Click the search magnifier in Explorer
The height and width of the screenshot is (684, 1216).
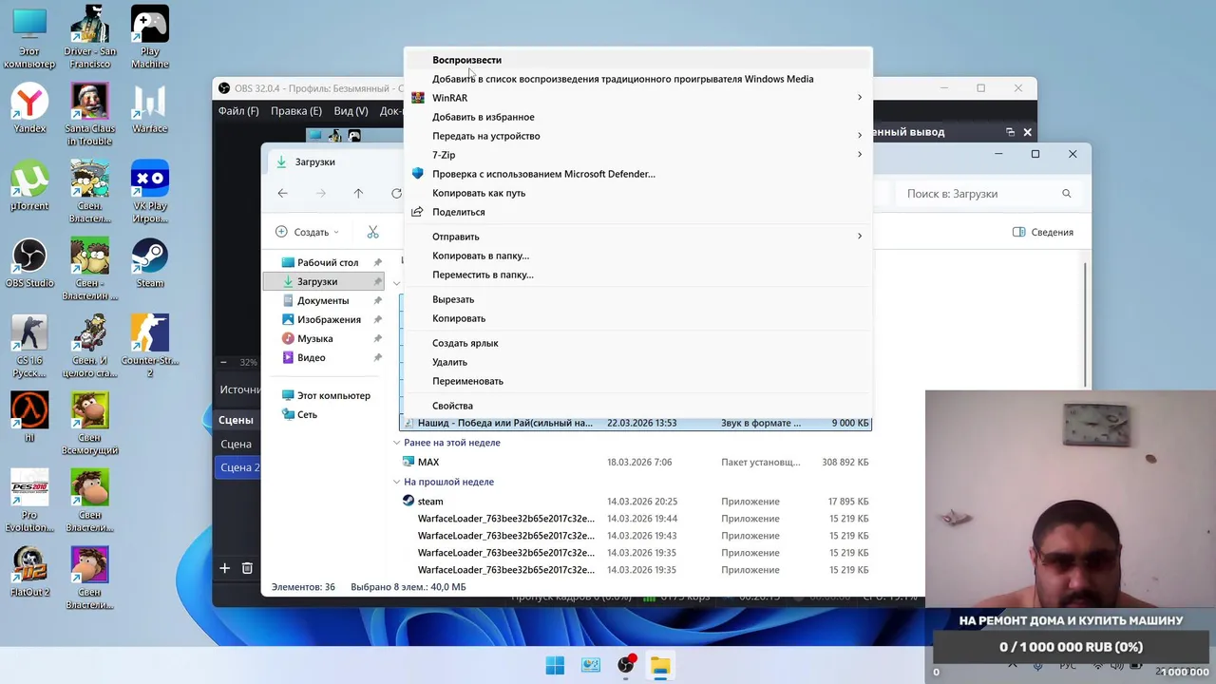(x=1066, y=193)
